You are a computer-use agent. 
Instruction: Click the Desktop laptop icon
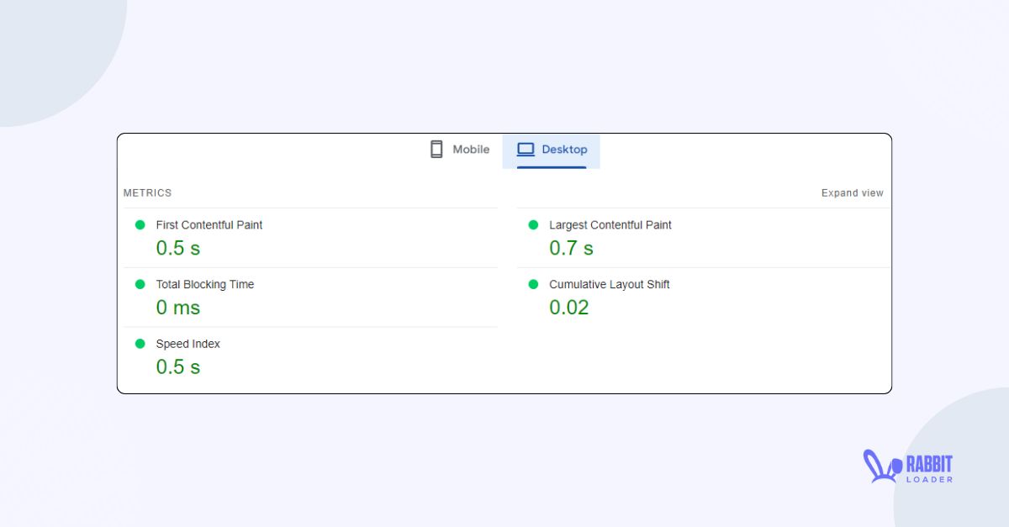tap(526, 149)
